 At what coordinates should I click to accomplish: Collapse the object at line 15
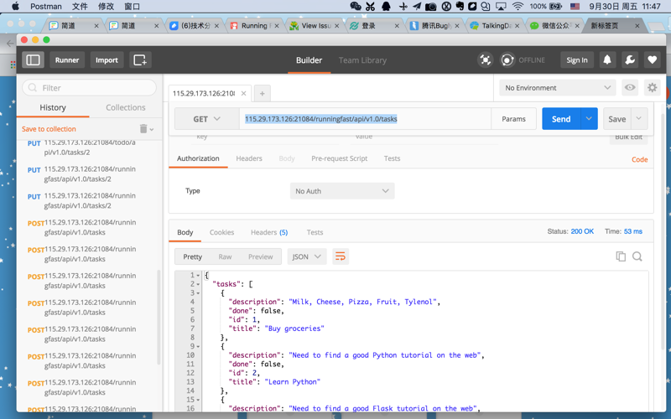[x=198, y=400]
